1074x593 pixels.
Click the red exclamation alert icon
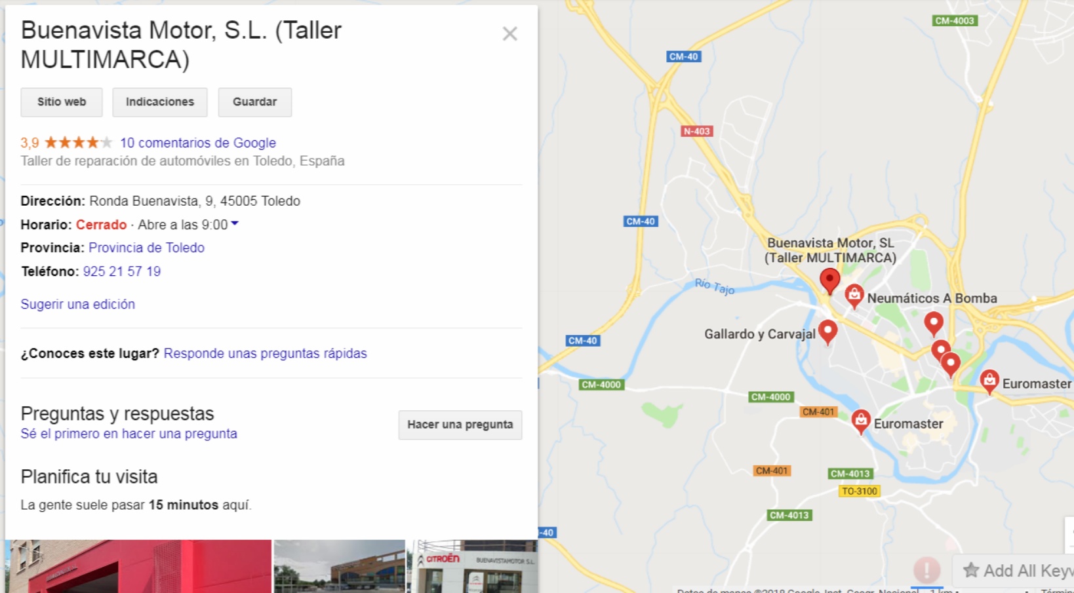[x=926, y=569]
